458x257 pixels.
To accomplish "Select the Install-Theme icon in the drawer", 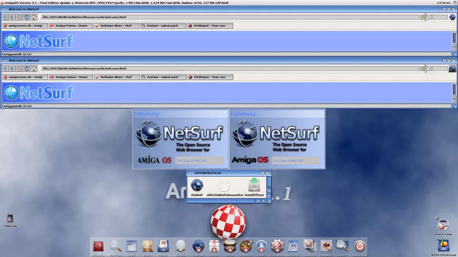I will (x=254, y=186).
